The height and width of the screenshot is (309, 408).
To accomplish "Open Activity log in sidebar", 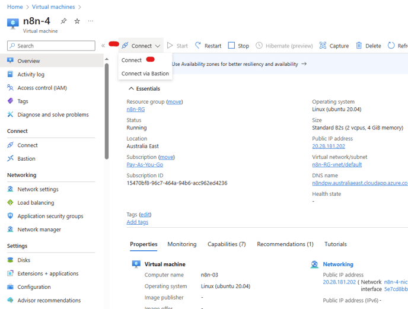I will [x=31, y=75].
